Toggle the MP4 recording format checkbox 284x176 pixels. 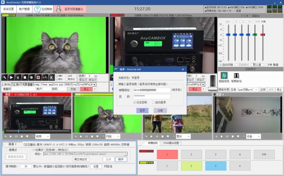point(57,79)
